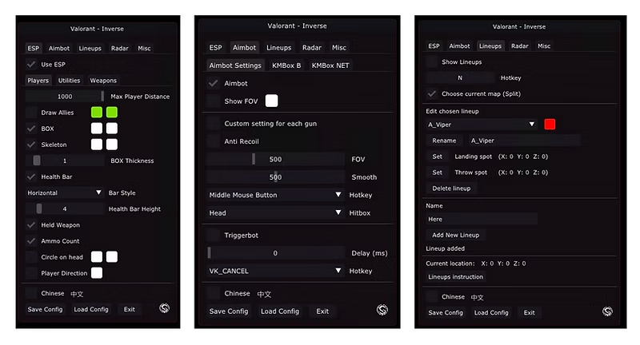Click the Delete lineup button
Viewport: 640px width, 345px height.
click(x=451, y=188)
